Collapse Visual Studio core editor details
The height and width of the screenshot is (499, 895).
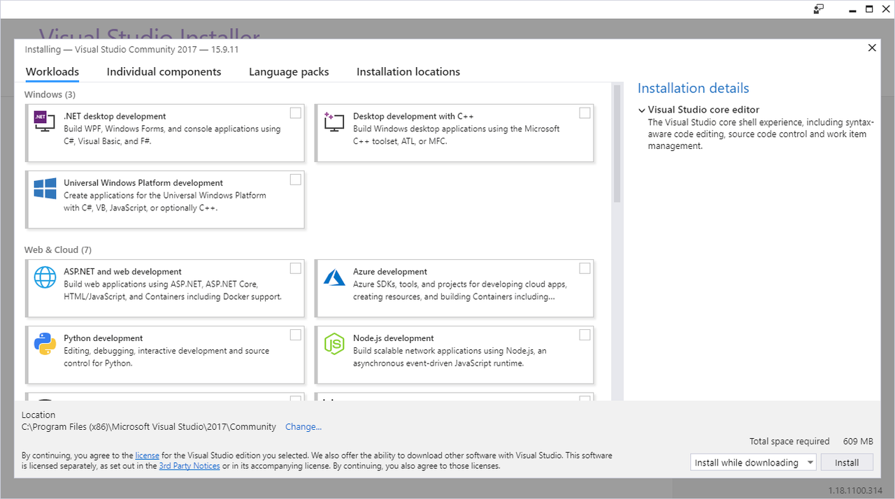642,110
